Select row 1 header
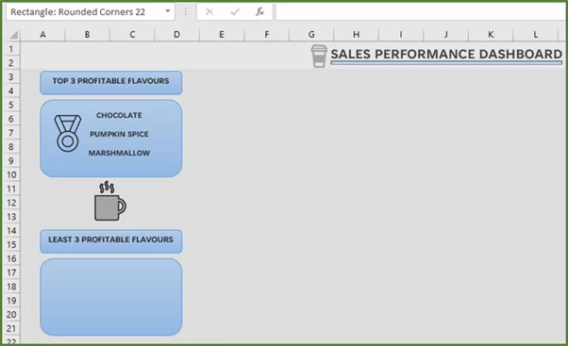The image size is (568, 346). click(x=11, y=49)
